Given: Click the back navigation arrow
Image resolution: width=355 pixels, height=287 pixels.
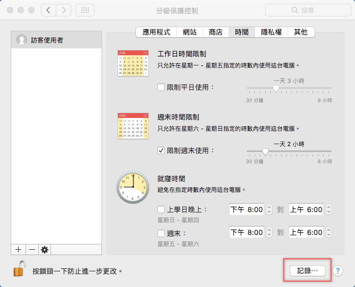Looking at the screenshot, I should pos(48,10).
